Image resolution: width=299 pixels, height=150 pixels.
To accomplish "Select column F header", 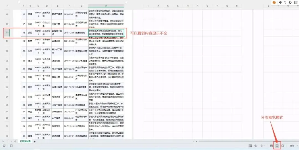I will click(69, 6).
